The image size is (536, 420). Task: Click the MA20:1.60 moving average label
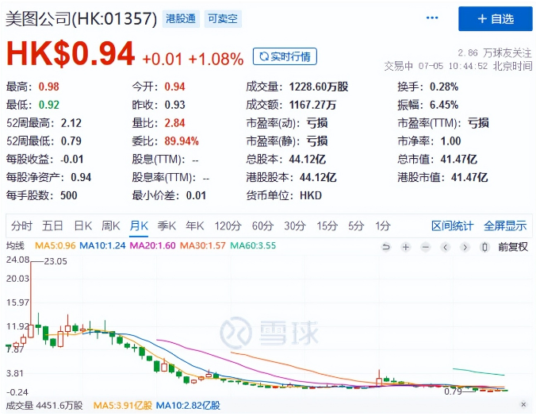[x=152, y=245]
